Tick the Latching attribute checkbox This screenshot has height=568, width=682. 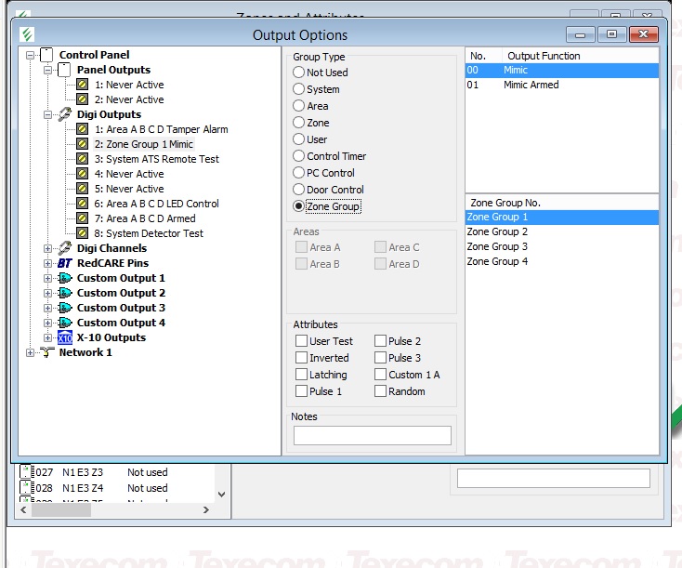point(301,375)
